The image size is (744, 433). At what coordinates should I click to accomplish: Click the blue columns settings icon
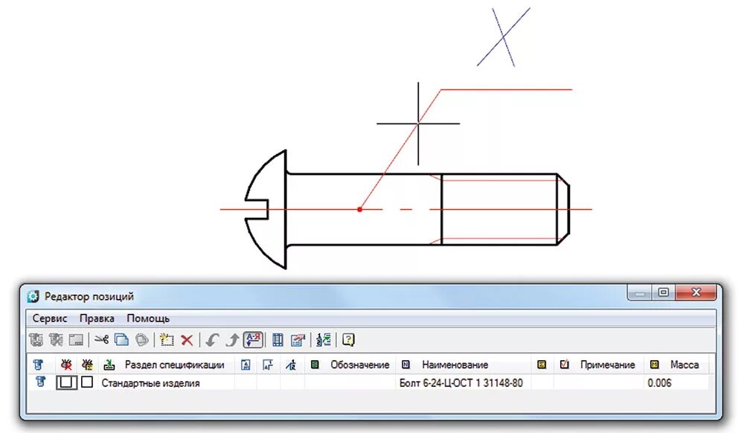[278, 340]
